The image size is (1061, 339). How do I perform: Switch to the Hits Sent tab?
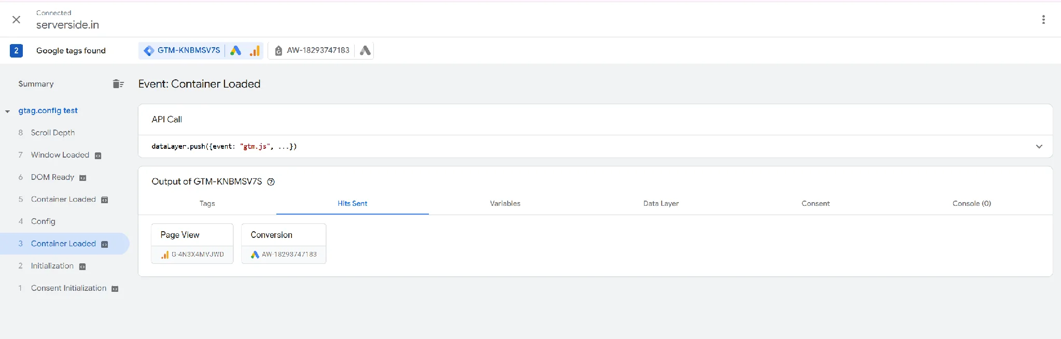(x=352, y=203)
